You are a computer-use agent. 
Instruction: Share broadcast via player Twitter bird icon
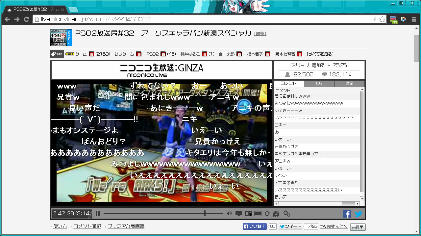tap(359, 214)
